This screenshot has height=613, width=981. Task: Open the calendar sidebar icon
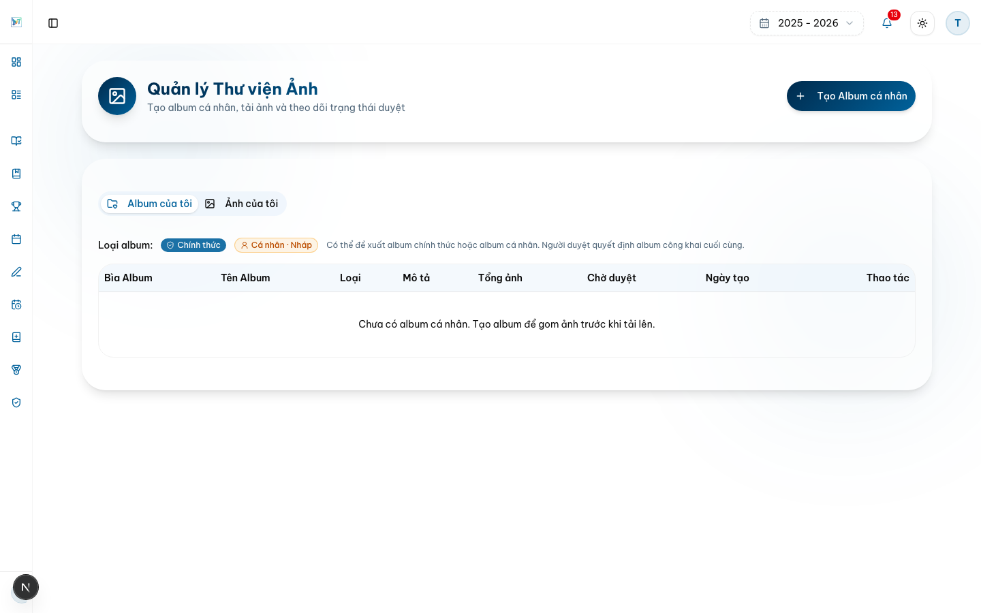coord(16,239)
